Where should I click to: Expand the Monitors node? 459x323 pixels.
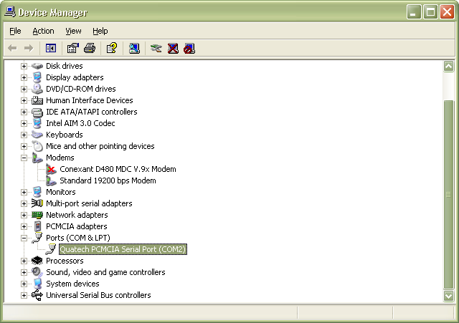pyautogui.click(x=24, y=192)
